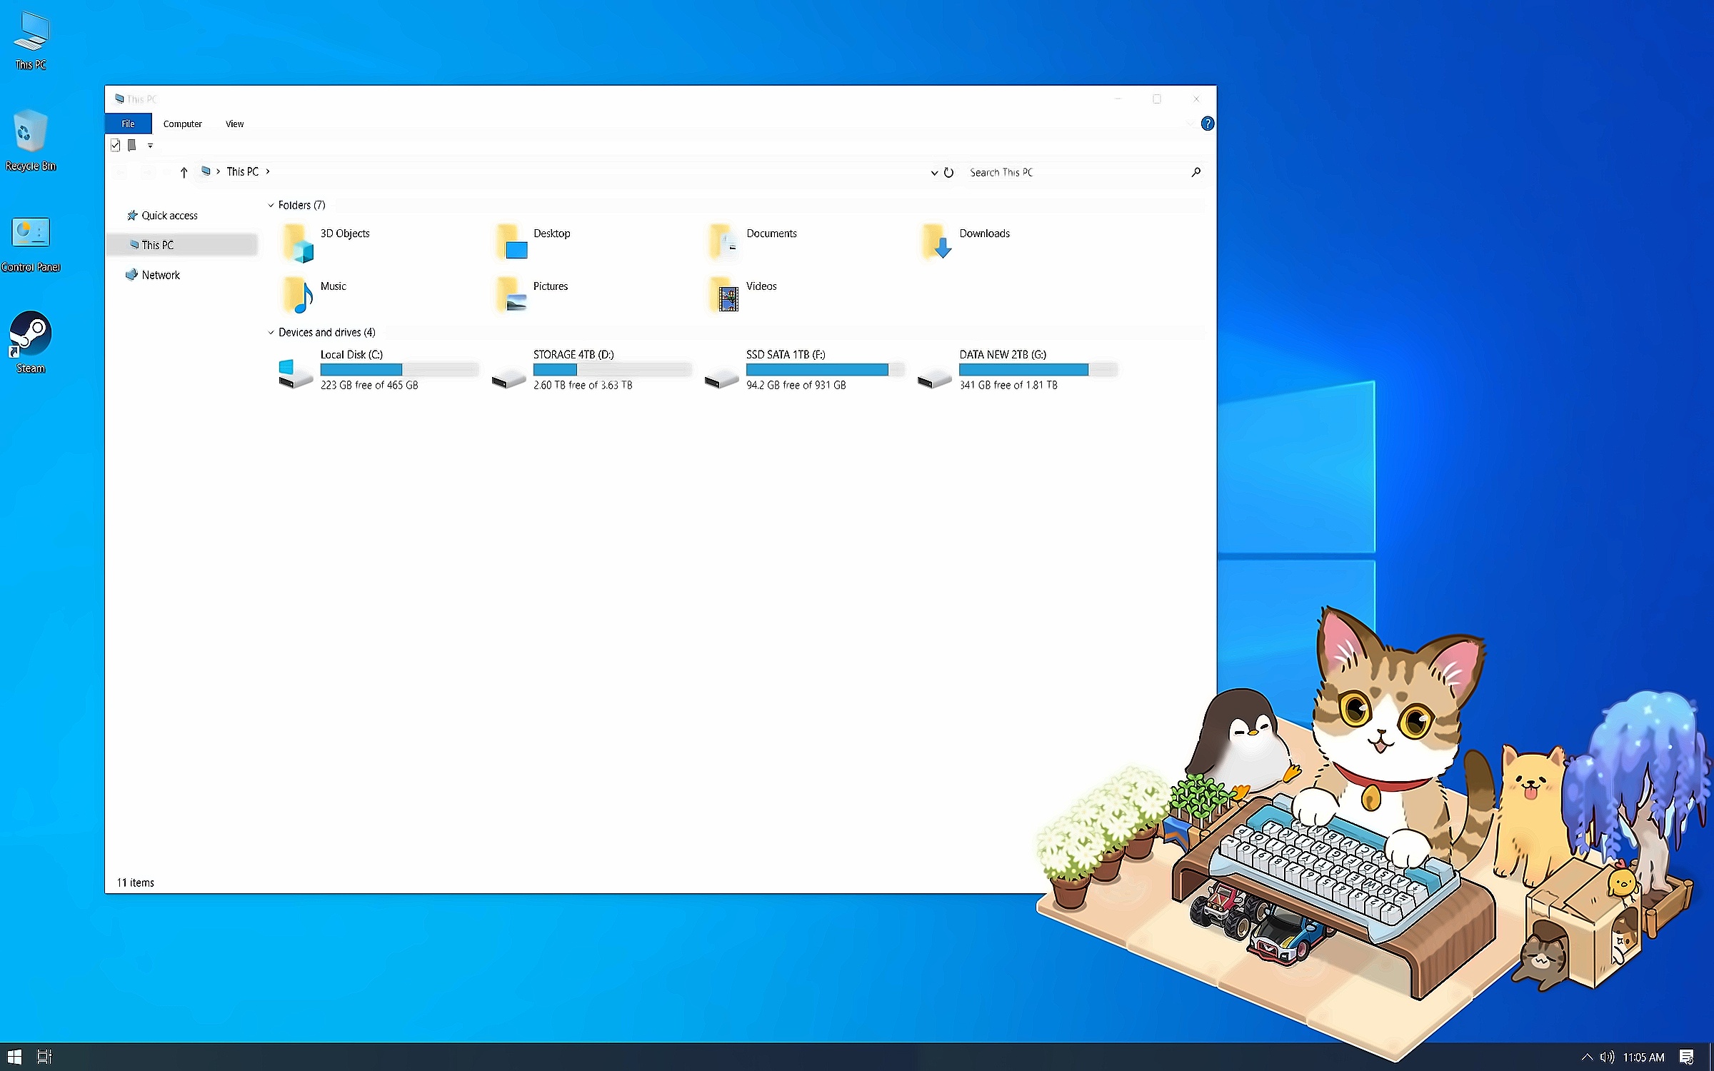Open the Computer ribbon tab
Screen dimensions: 1714x1071
click(x=182, y=124)
